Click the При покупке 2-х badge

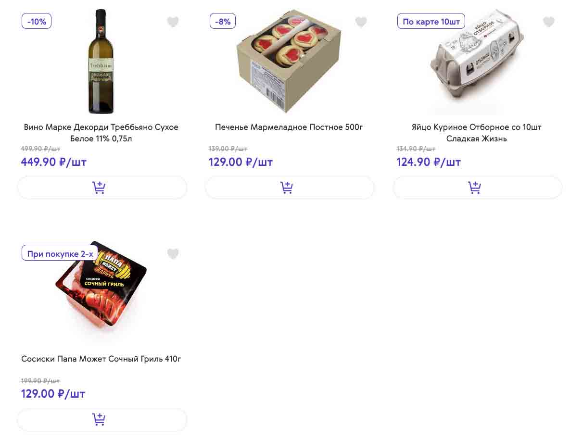point(60,253)
